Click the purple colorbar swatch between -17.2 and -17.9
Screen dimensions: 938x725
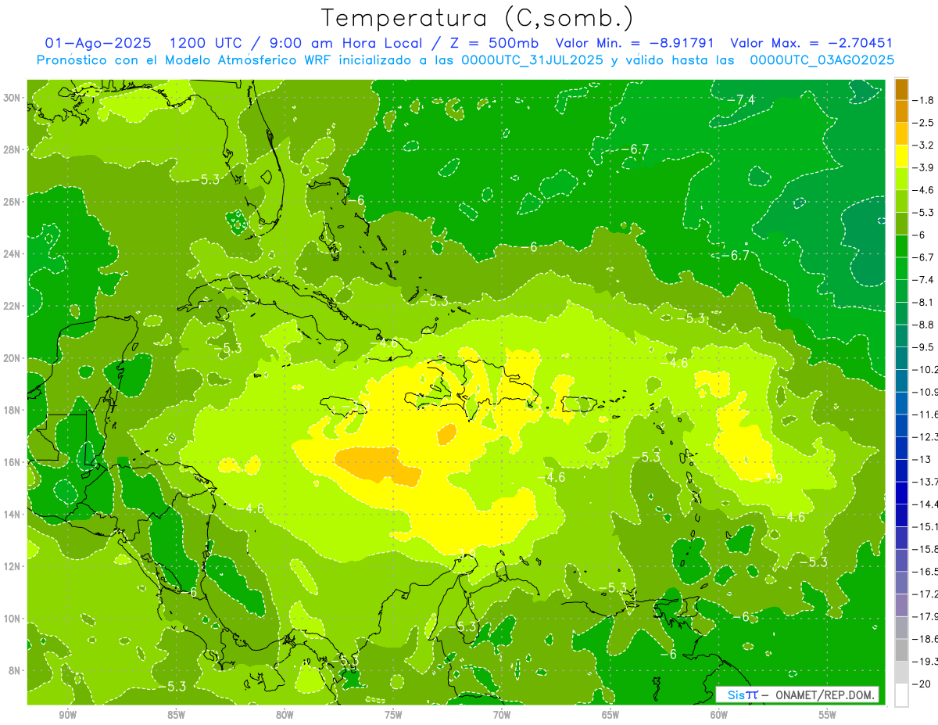(901, 605)
